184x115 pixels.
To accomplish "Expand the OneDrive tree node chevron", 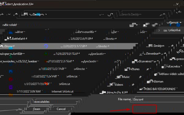I will point(159,30).
